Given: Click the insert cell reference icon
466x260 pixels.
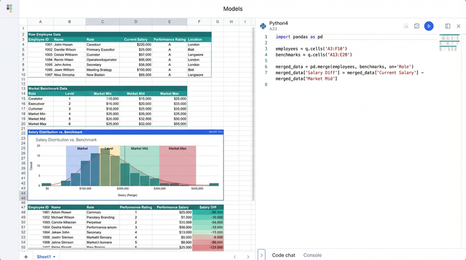Looking at the screenshot, I should pyautogui.click(x=406, y=26).
